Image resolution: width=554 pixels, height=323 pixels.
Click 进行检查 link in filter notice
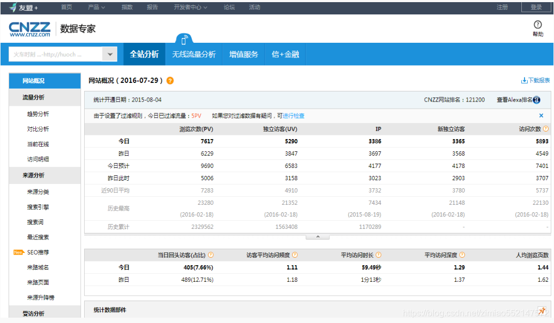(x=293, y=116)
